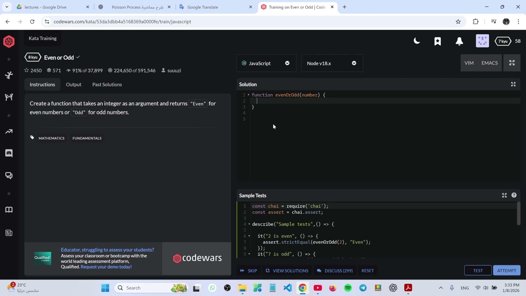Click SKIP to next kata

(249, 271)
